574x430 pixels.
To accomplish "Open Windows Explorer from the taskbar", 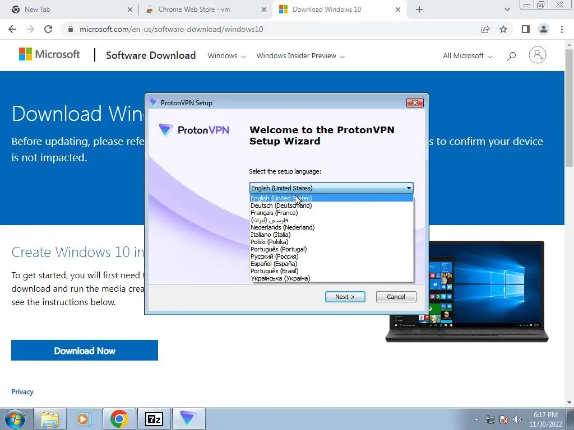I will coord(50,419).
